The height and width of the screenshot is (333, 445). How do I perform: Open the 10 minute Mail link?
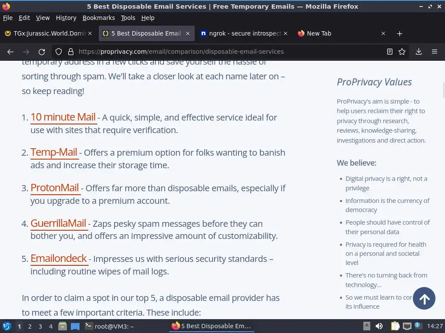coord(63,117)
